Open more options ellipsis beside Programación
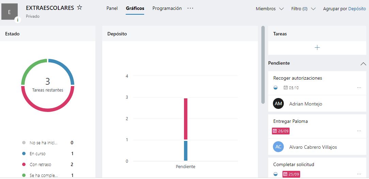This screenshot has height=179, width=369. click(x=190, y=8)
